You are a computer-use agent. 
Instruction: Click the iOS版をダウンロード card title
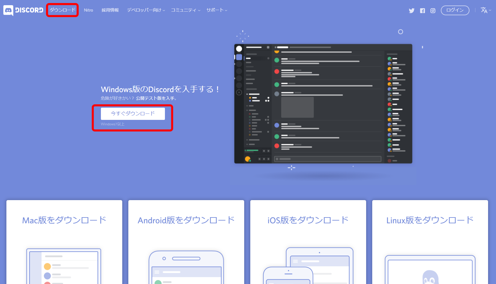308,220
